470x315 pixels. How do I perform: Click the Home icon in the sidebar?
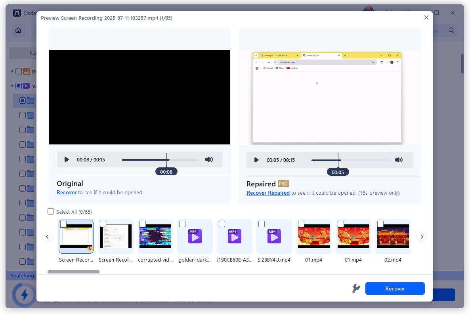click(x=18, y=30)
